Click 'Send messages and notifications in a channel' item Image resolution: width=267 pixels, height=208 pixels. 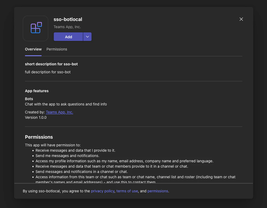(82, 172)
